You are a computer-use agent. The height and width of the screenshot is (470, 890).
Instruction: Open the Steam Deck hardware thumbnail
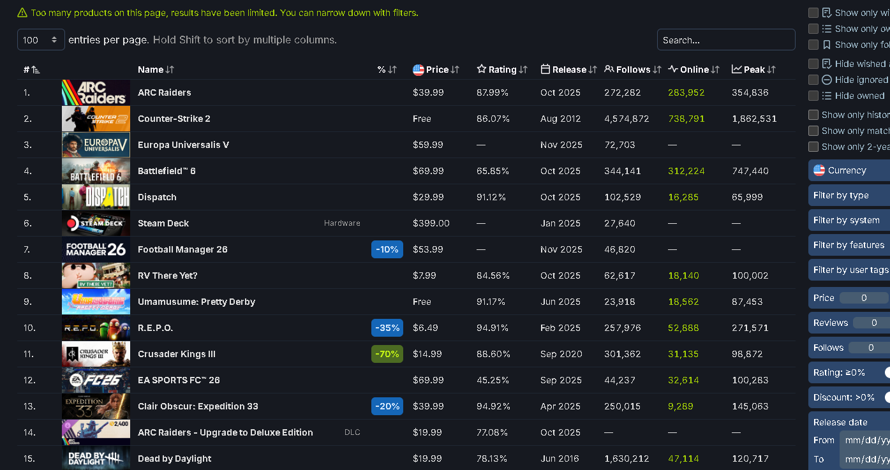click(96, 223)
